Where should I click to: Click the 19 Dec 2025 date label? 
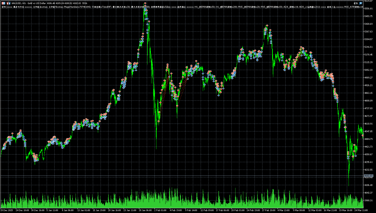7,210
